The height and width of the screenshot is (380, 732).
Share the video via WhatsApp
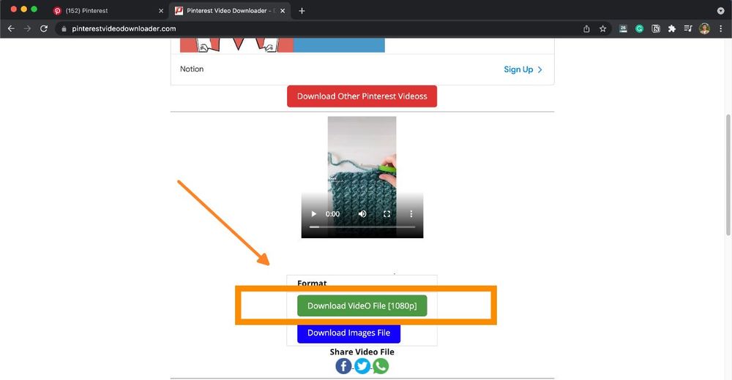[x=381, y=366]
